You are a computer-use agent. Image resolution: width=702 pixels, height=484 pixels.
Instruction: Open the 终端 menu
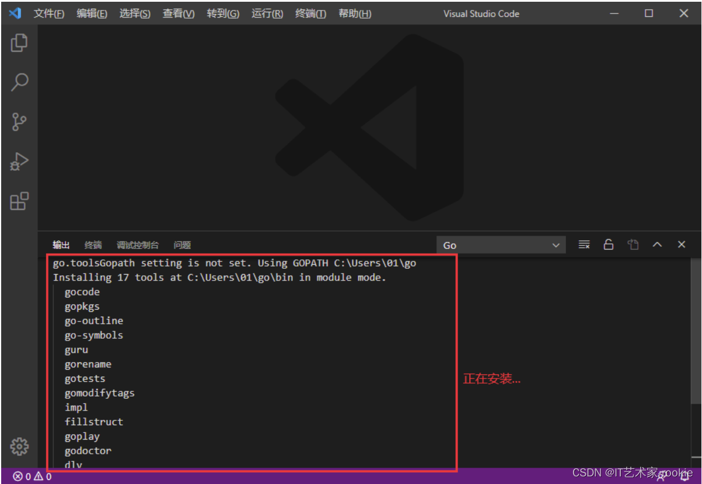tap(311, 13)
